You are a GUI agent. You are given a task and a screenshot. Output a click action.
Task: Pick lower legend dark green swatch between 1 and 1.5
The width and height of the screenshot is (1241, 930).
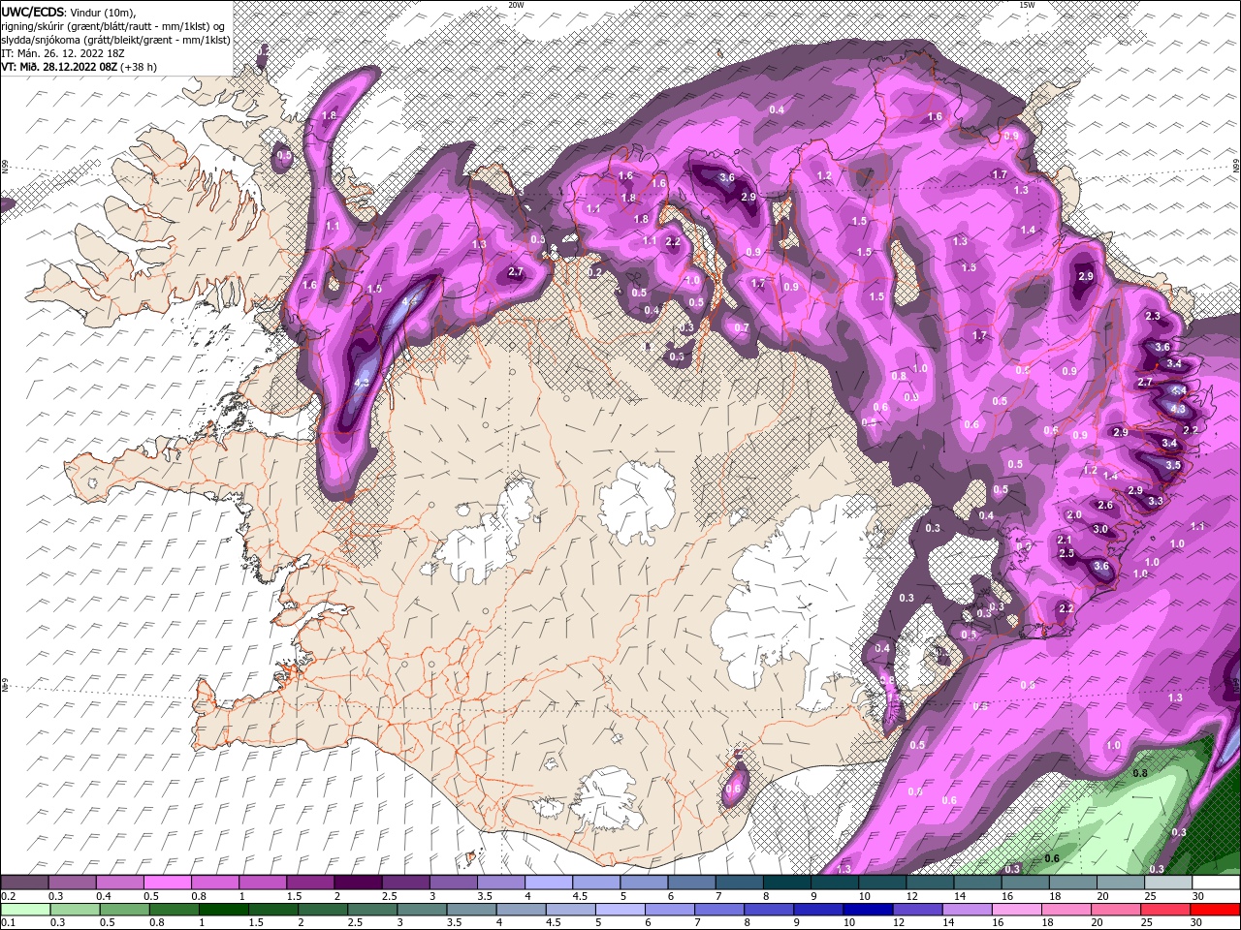point(223,910)
